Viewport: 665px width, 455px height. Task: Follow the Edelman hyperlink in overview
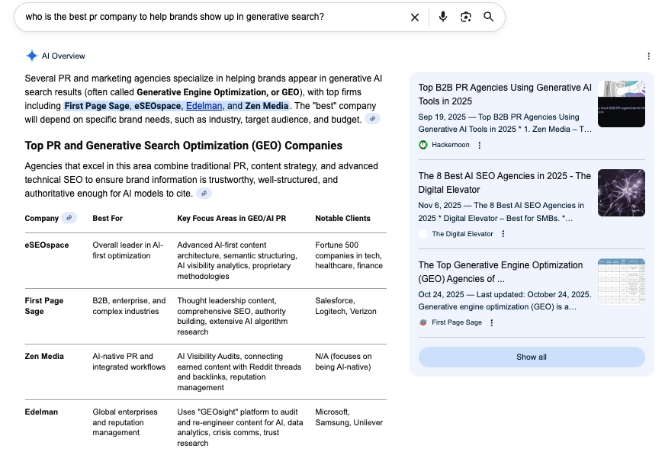point(204,106)
